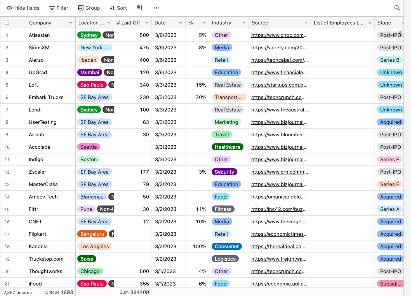The width and height of the screenshot is (412, 296).
Task: Select the Embark Trucks company cell
Action: tap(46, 98)
